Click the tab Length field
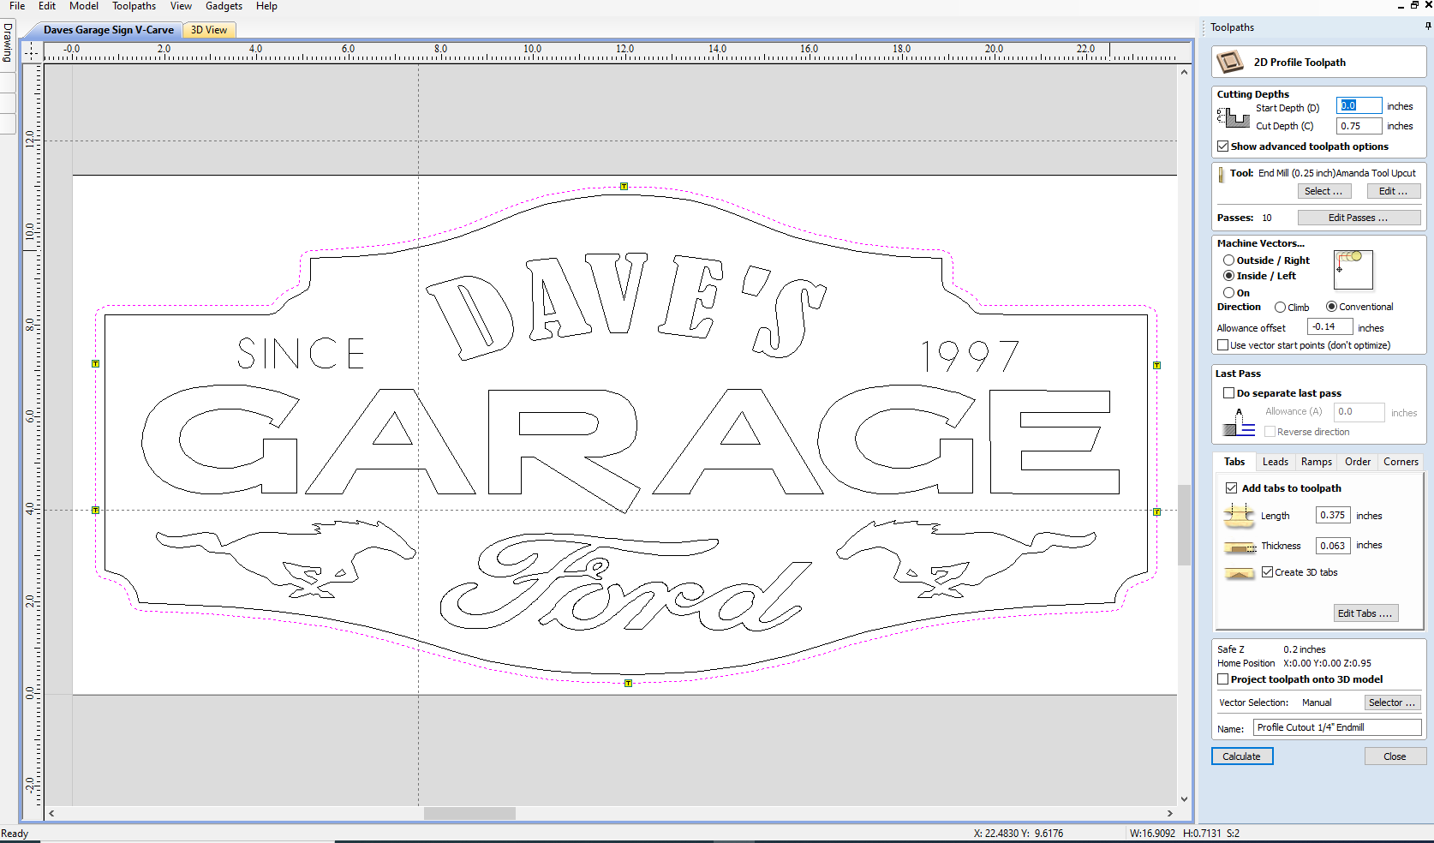This screenshot has height=843, width=1434. [x=1333, y=516]
